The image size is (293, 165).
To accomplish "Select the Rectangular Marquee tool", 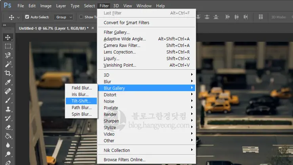I will coord(8,46).
